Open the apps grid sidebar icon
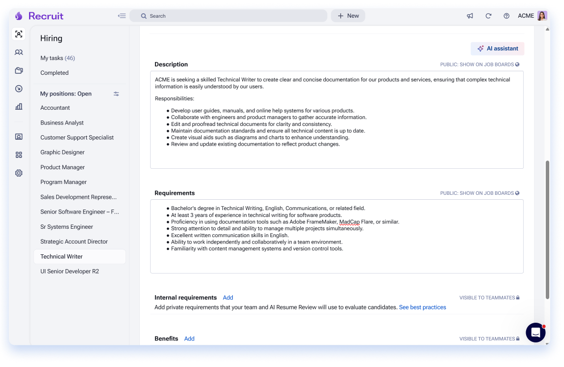Screen dimensions: 564x367 19,155
